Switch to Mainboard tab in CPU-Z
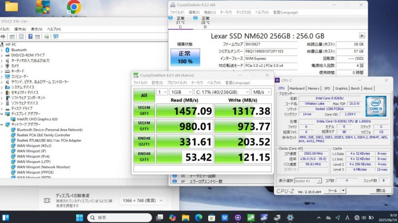This screenshot has width=398, height=223. coord(297,88)
